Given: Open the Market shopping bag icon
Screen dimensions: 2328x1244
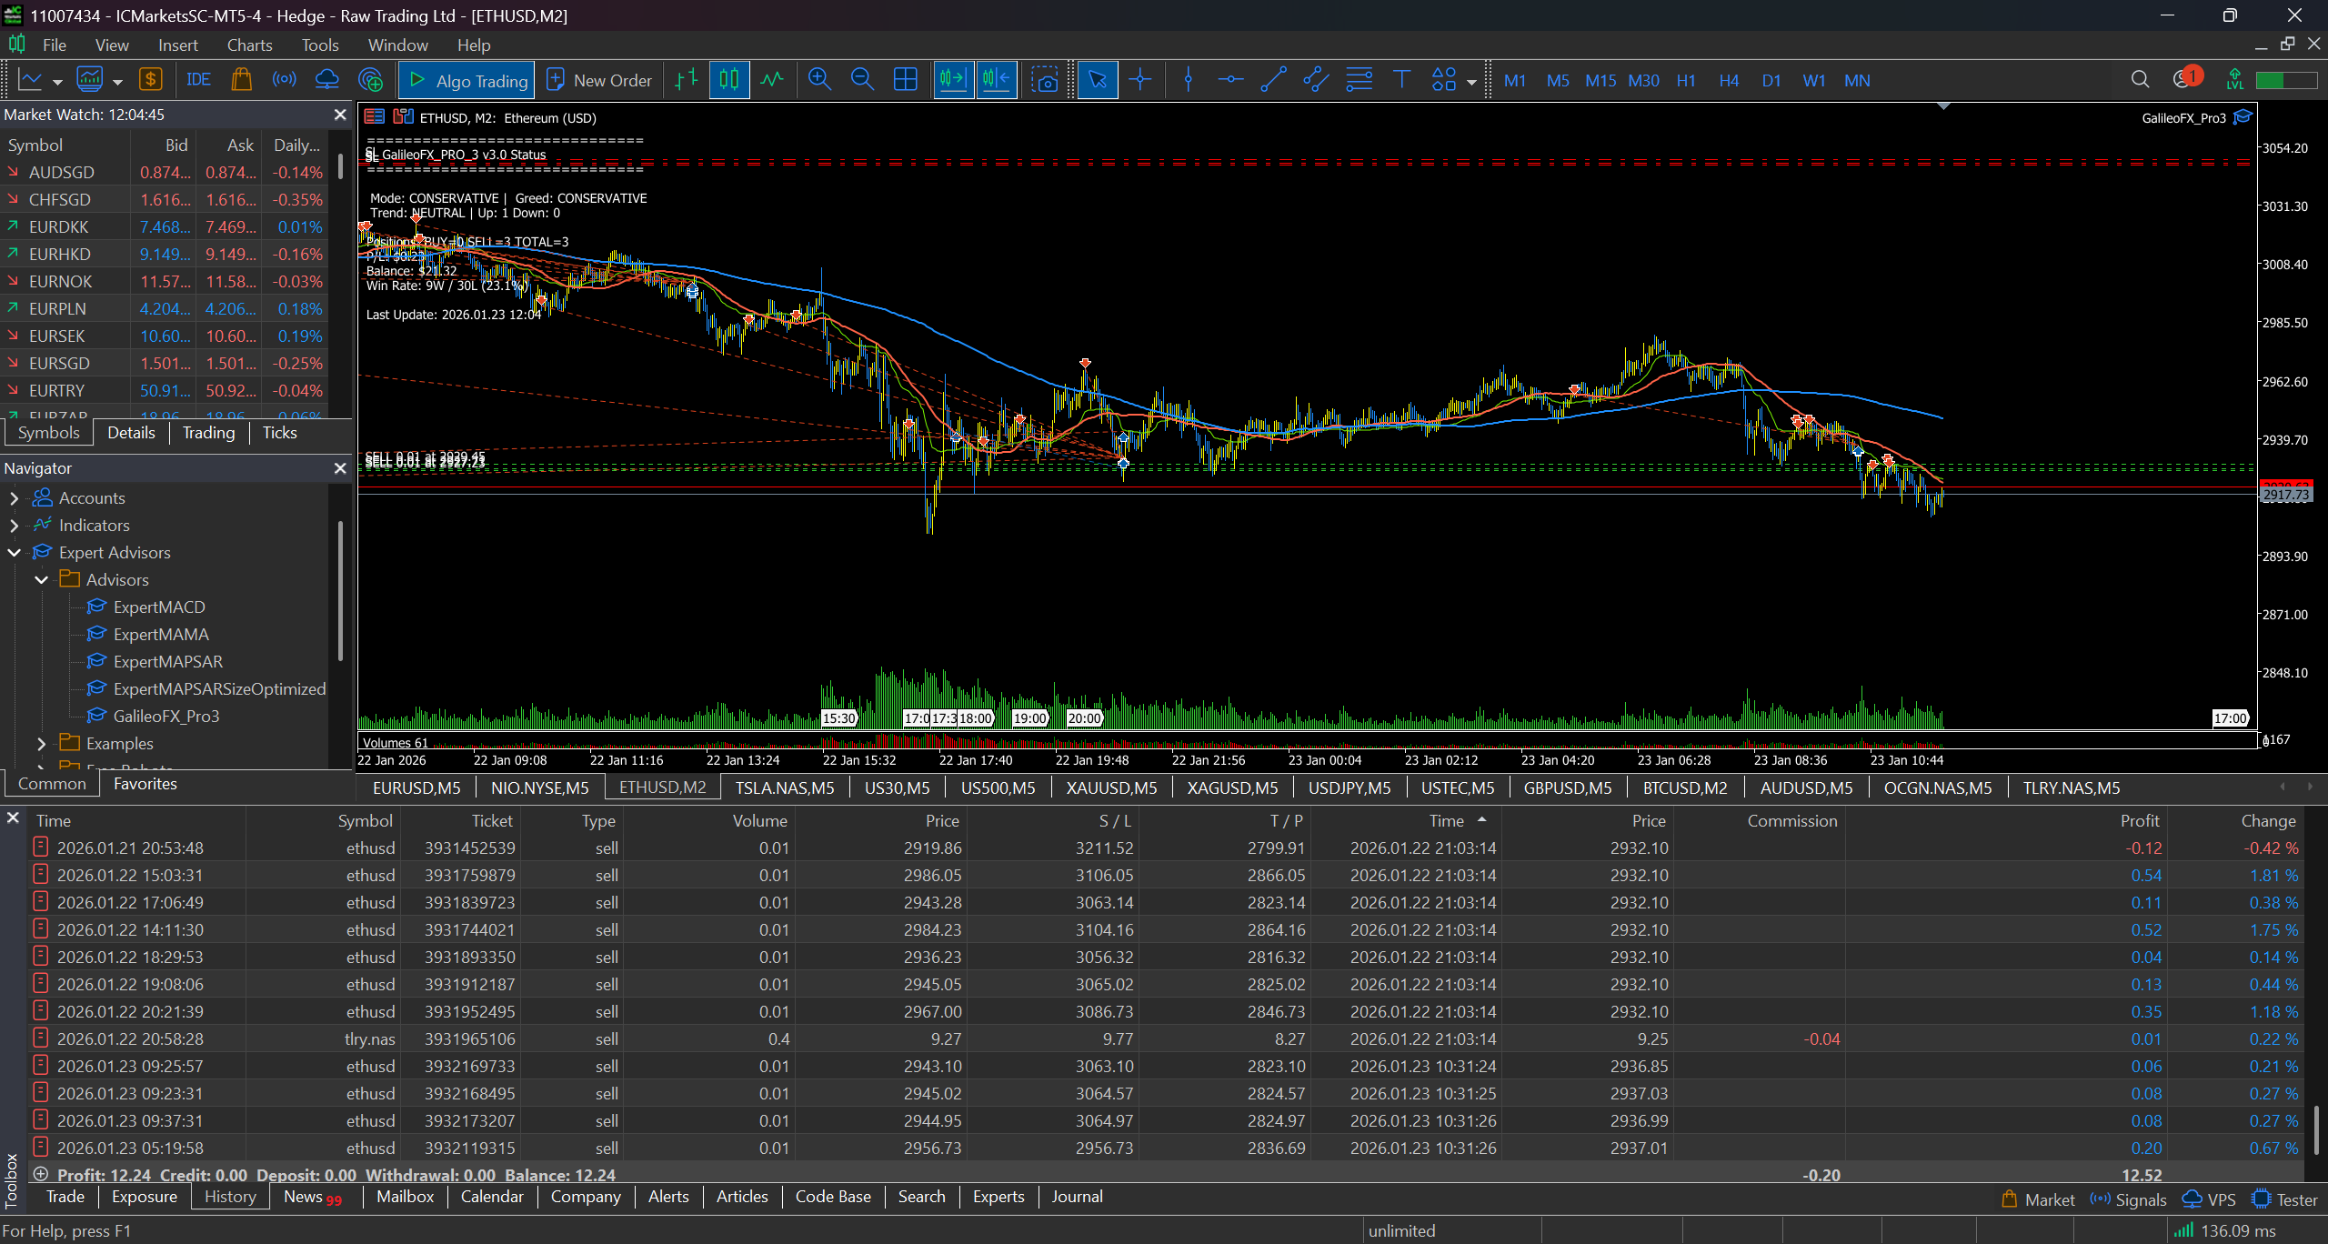Looking at the screenshot, I should tap(241, 80).
